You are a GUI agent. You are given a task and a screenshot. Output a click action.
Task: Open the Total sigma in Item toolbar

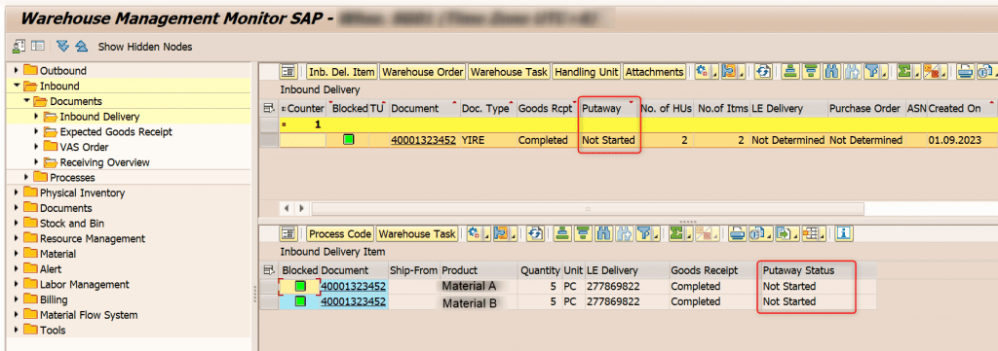[x=679, y=233]
